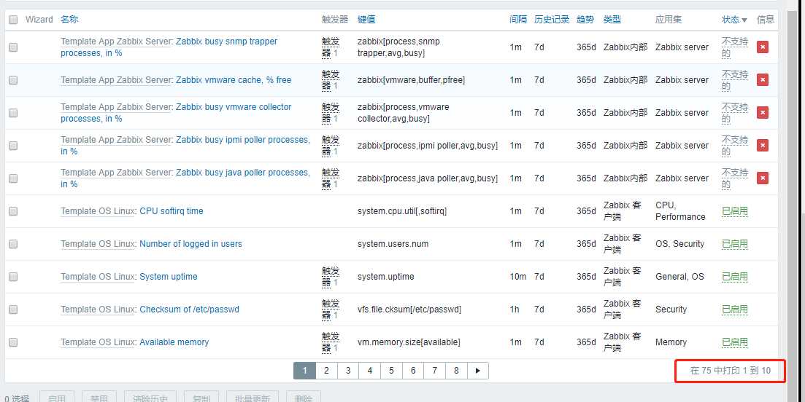Open Zabbix vmware cache, % free item
This screenshot has width=805, height=402.
click(x=234, y=80)
